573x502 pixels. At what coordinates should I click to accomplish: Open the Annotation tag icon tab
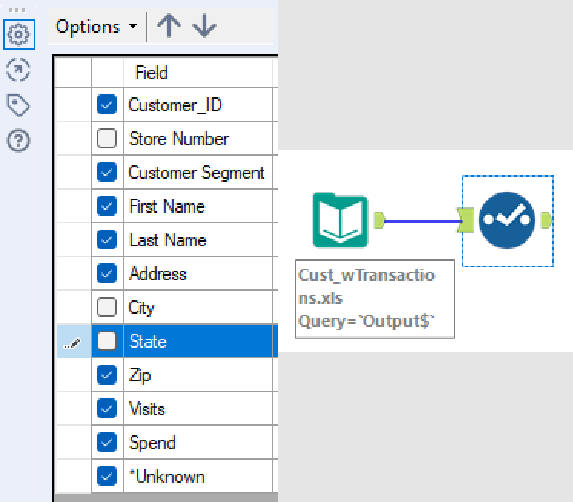[x=18, y=104]
